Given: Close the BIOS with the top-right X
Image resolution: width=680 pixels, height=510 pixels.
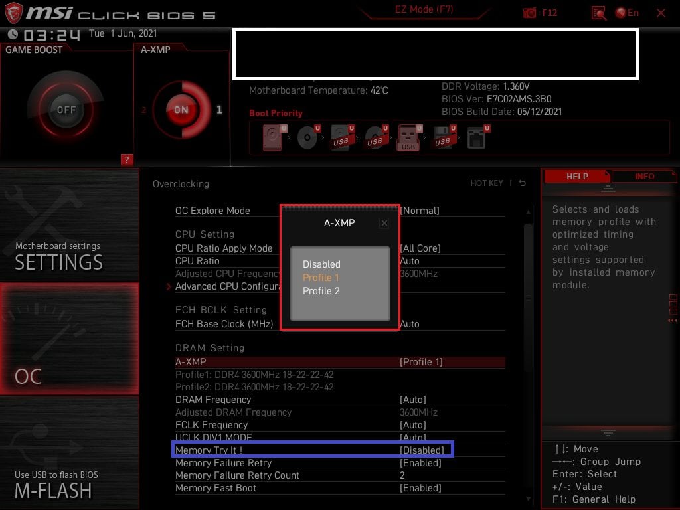Looking at the screenshot, I should (661, 13).
